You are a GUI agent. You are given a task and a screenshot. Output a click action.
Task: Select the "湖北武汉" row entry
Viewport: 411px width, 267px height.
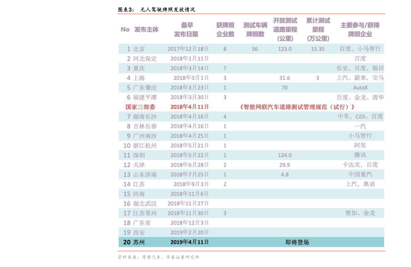click(x=145, y=204)
